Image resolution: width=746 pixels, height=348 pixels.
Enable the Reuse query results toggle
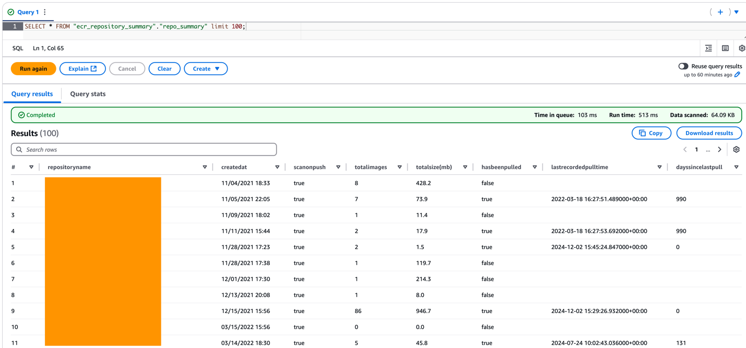(684, 66)
